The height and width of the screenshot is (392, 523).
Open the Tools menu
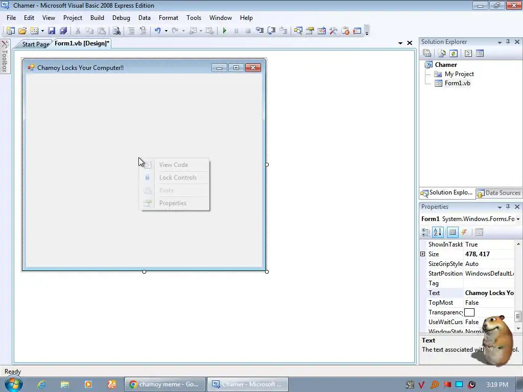click(194, 18)
